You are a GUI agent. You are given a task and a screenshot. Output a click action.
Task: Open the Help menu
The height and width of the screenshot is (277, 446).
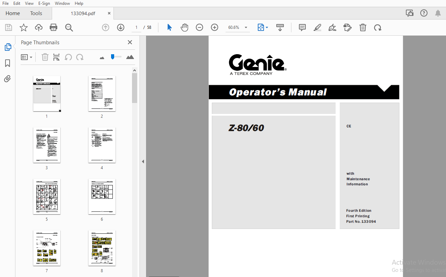[79, 3]
